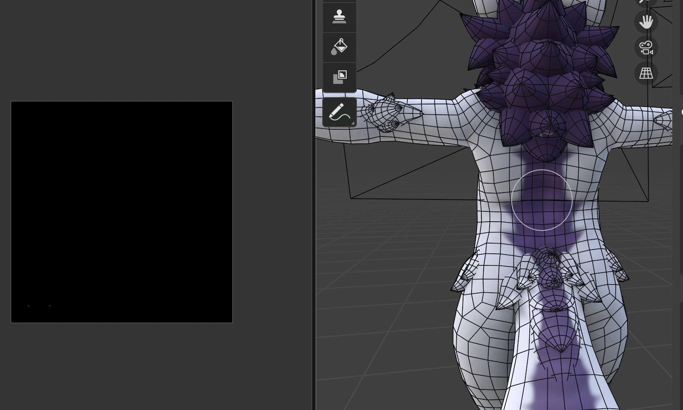Select the Clone stamp tool

click(339, 17)
